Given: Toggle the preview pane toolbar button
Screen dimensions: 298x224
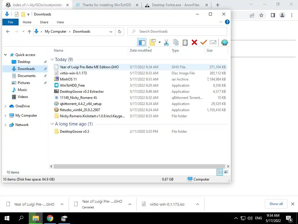Looking at the screenshot, I should click(x=142, y=42).
